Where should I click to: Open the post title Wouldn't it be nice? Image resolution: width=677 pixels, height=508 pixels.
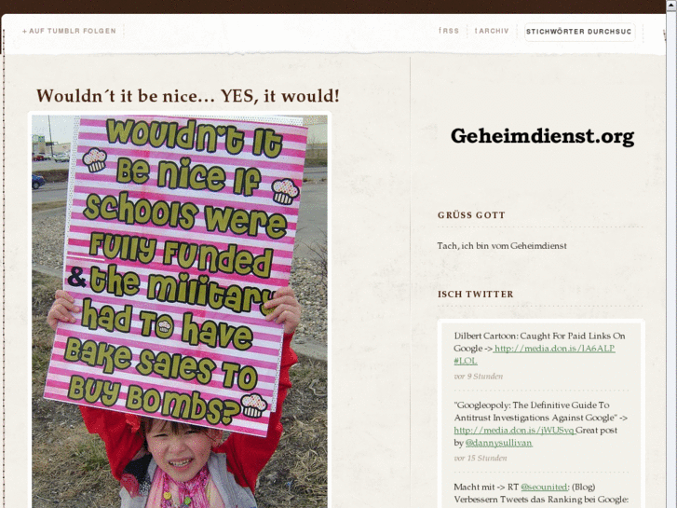coord(188,96)
